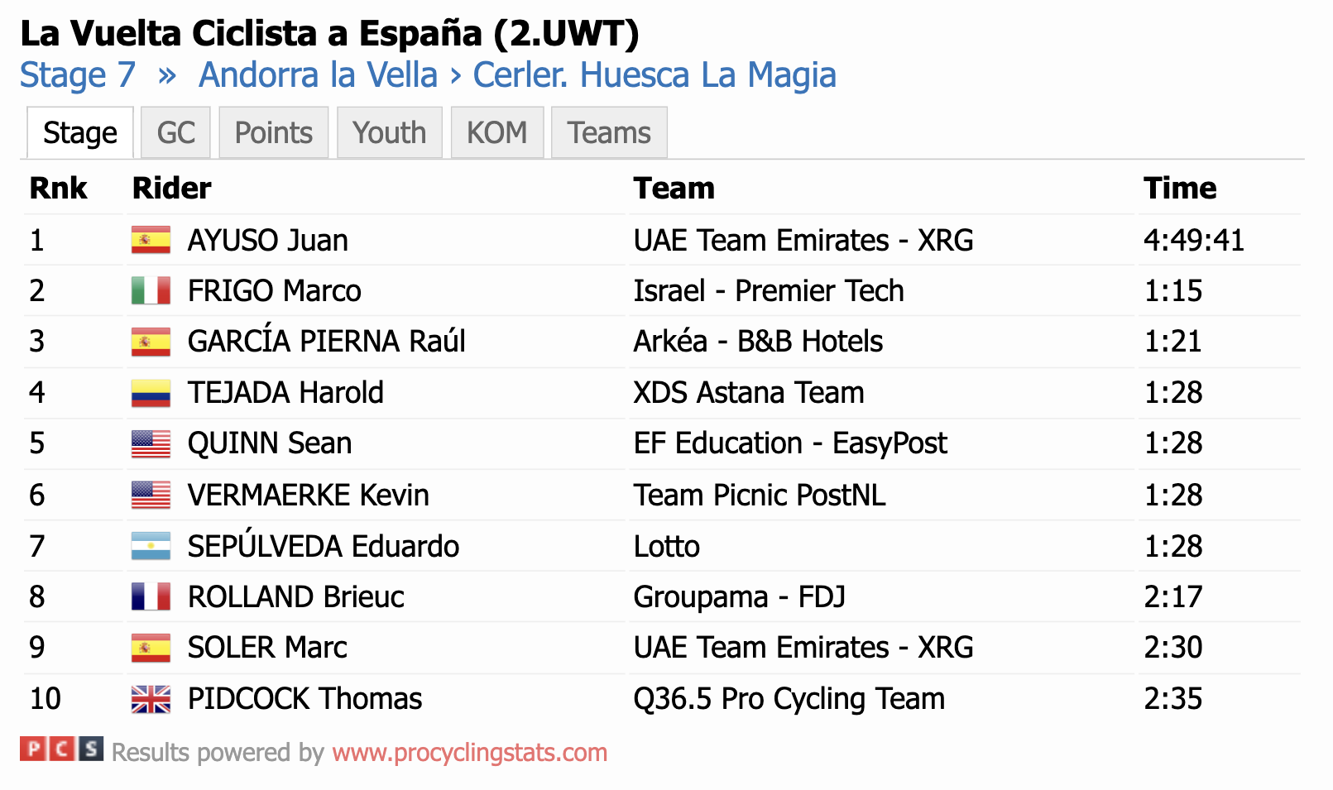Open the Teams tab
Screen dimensions: 1333x790
(x=609, y=132)
